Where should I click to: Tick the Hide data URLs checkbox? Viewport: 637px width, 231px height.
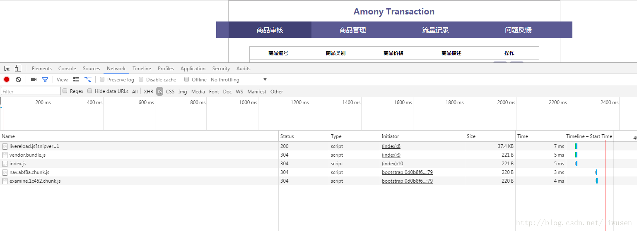(x=90, y=91)
